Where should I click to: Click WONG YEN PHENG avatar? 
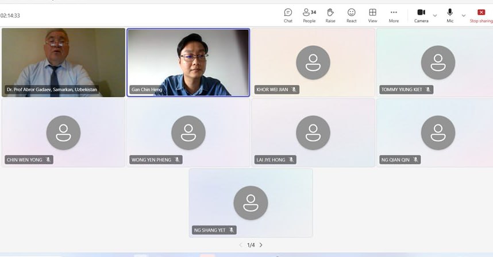[188, 133]
